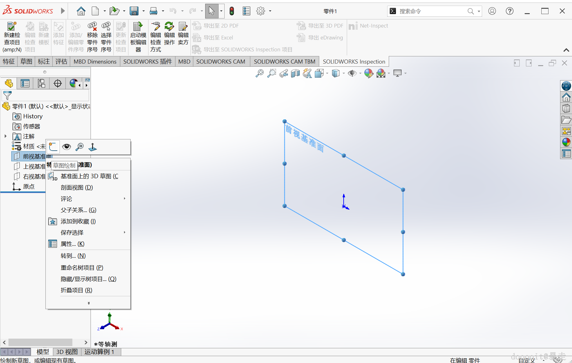This screenshot has height=363, width=572.
Task: Switch to the MBD Dimensions tab
Action: [x=95, y=61]
